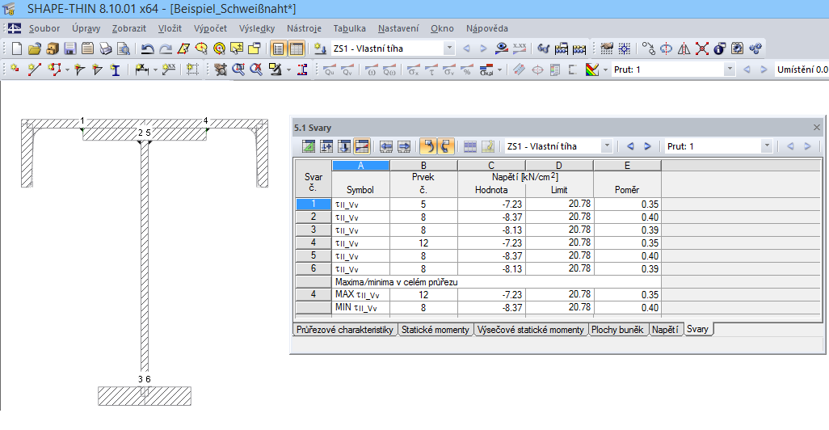This screenshot has width=829, height=430.
Task: Click the info properties icon
Action: pyautogui.click(x=720, y=48)
